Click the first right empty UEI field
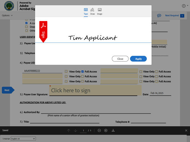190x142 pixels. (x=119, y=71)
